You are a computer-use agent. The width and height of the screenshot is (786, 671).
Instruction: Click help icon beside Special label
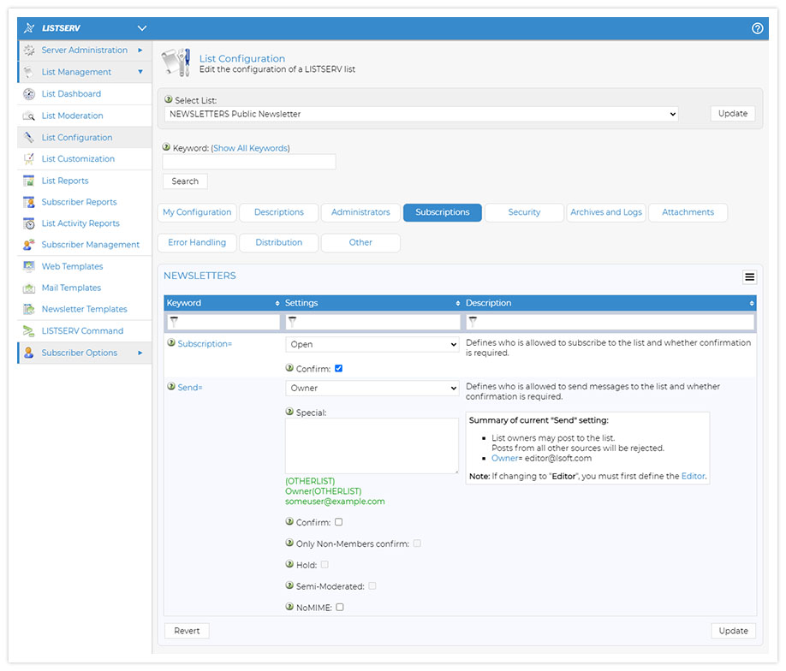pyautogui.click(x=289, y=412)
